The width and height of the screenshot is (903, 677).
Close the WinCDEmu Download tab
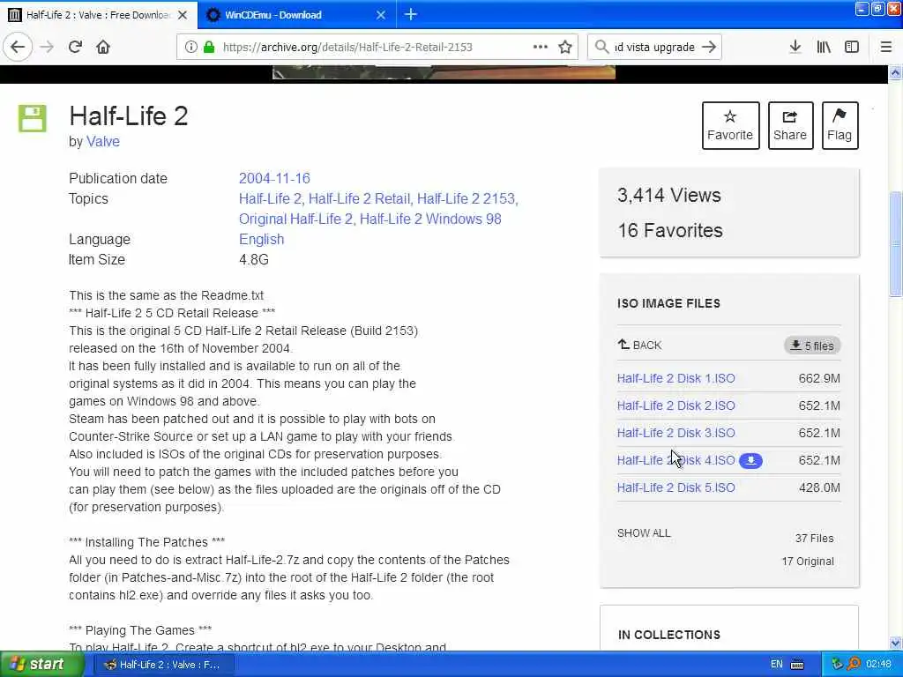pos(381,15)
